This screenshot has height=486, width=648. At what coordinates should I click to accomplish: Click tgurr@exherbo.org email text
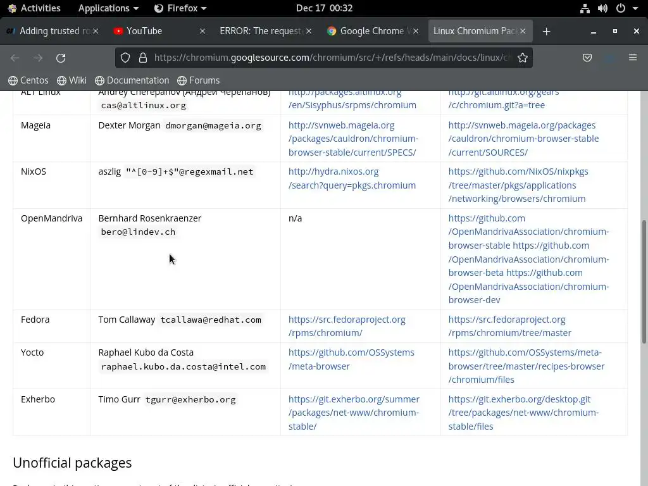pyautogui.click(x=190, y=400)
